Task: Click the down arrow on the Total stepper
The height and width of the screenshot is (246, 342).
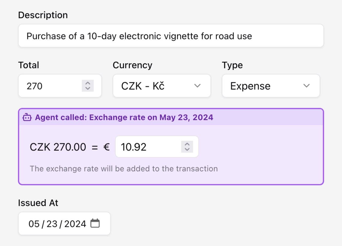Action: coord(88,88)
